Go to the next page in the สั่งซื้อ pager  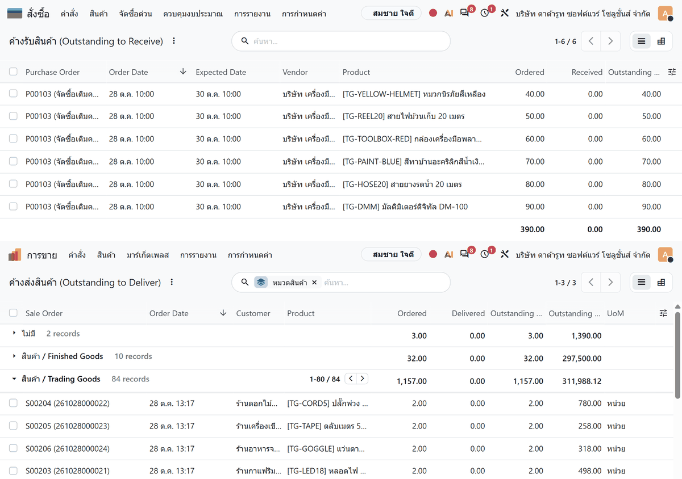click(x=610, y=41)
